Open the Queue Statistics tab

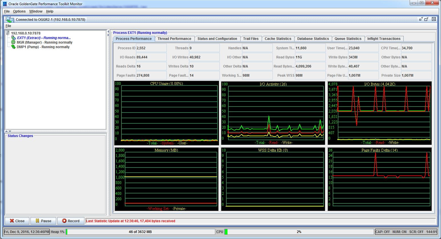coord(348,39)
